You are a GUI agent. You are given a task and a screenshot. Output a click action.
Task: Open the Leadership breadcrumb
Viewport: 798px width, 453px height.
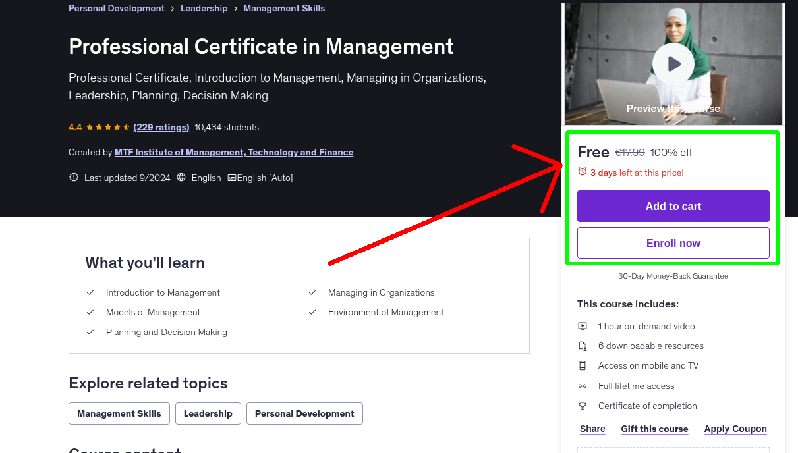coord(204,8)
